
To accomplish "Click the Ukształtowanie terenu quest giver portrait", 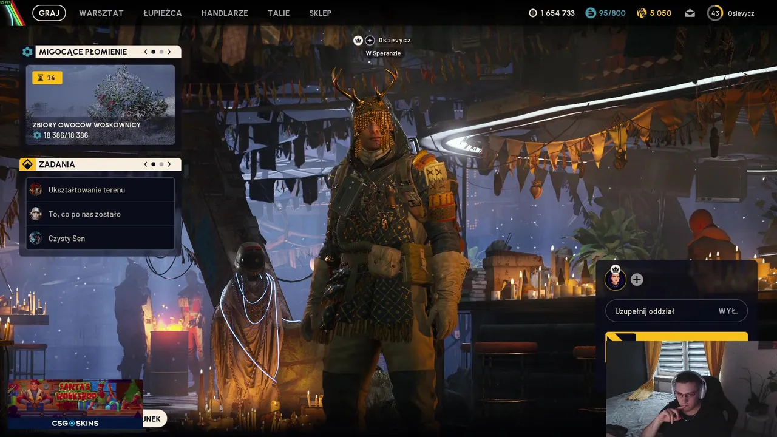I will click(x=36, y=190).
